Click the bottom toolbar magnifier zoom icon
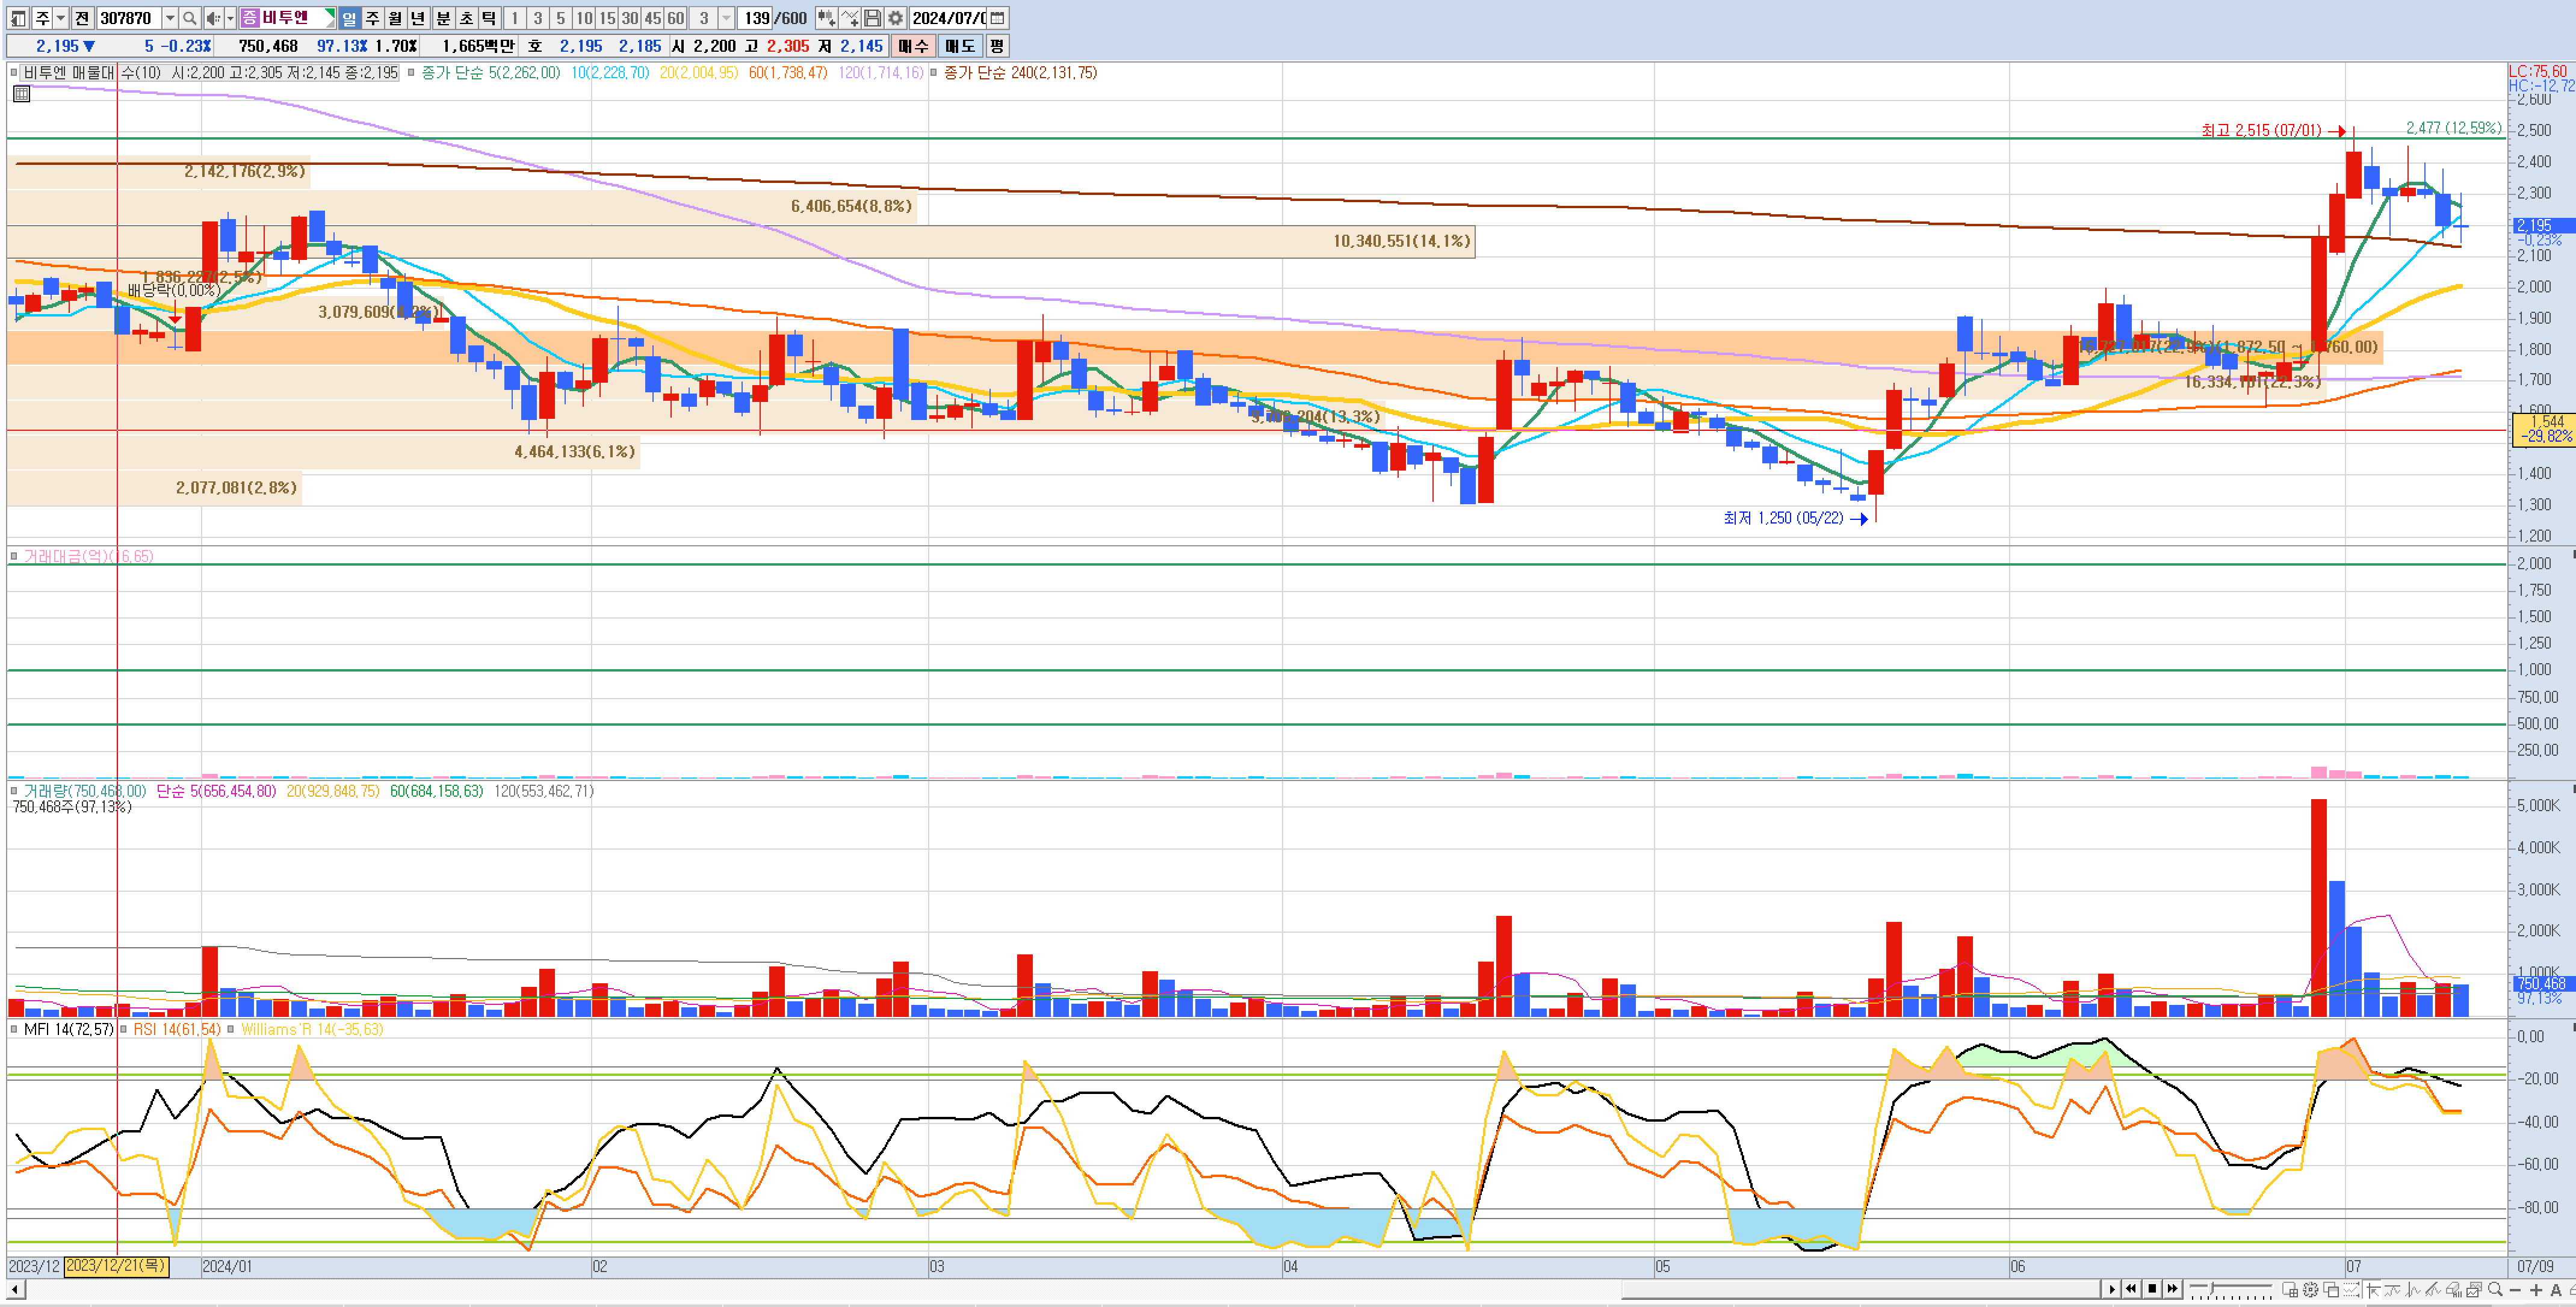This screenshot has height=1307, width=2576. pyautogui.click(x=2495, y=1290)
